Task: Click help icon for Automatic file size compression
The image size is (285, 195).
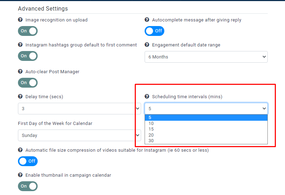Action: [x=20, y=150]
